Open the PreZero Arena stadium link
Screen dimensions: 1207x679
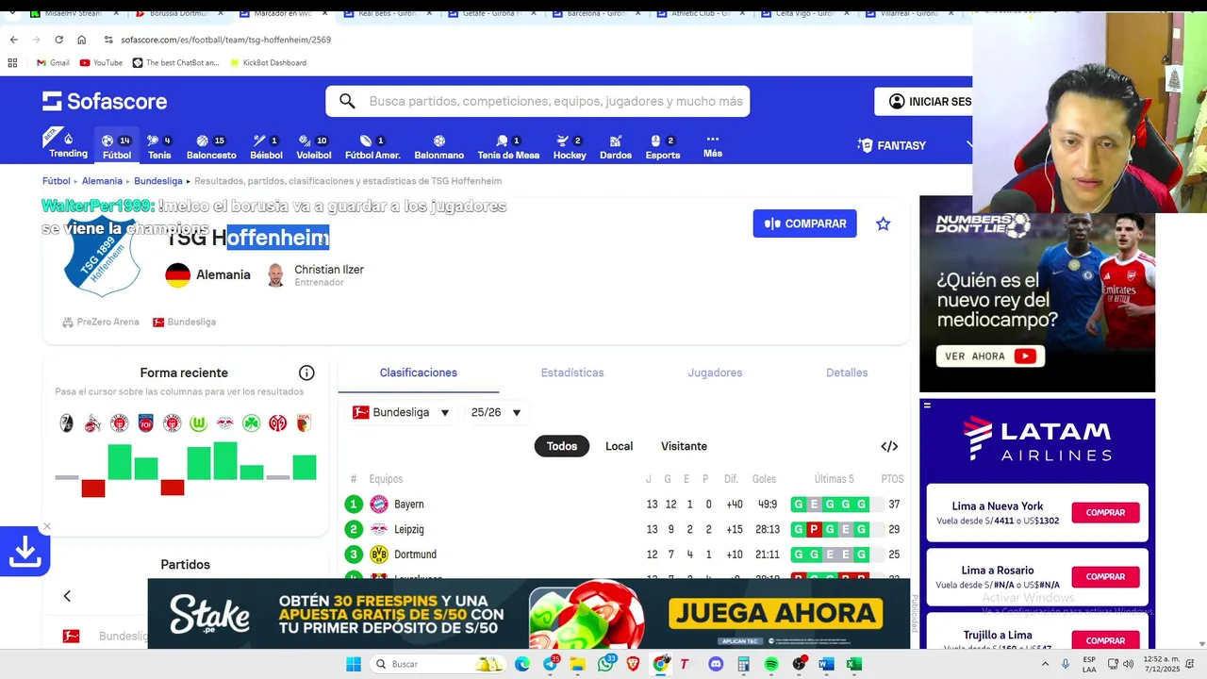[x=100, y=322]
